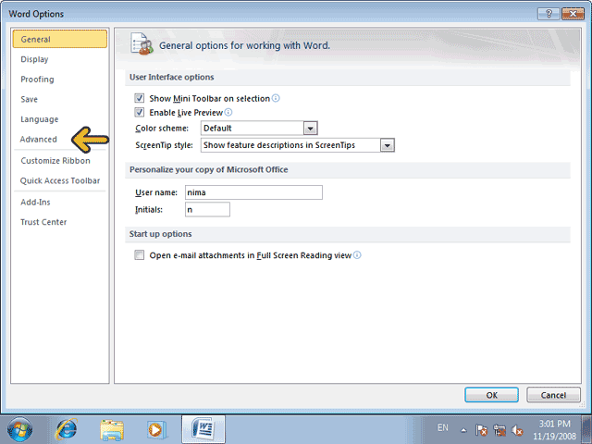
Task: Show hidden tray icons arrow
Action: click(x=463, y=430)
